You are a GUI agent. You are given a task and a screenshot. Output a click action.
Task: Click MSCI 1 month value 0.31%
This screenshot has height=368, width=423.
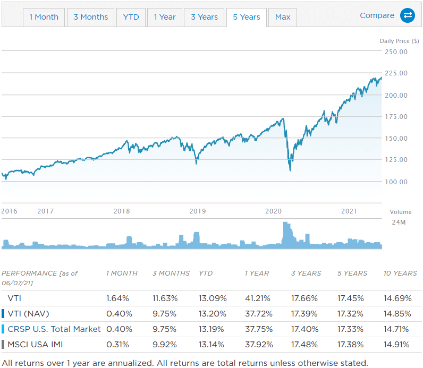pos(117,345)
